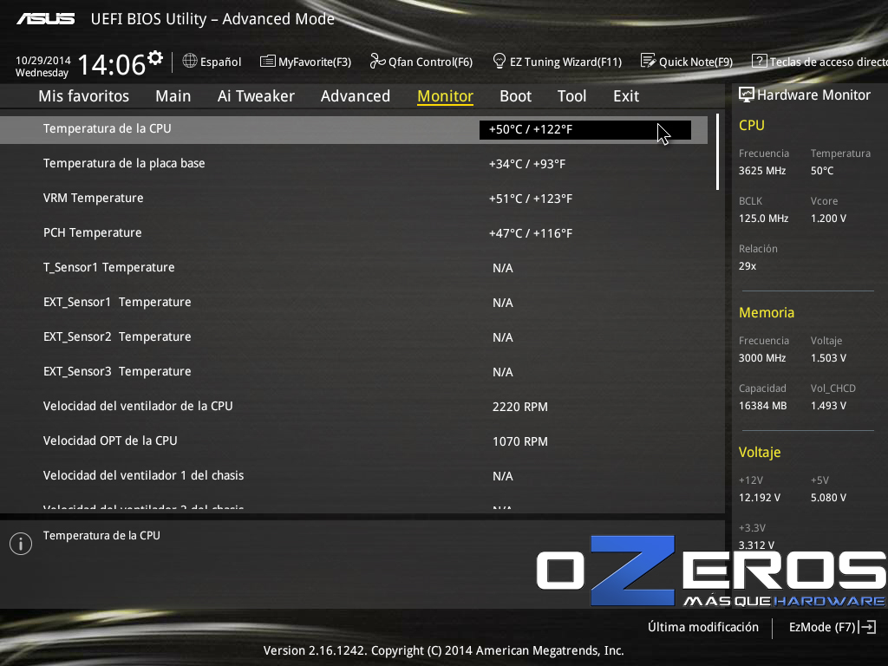Click the globe language icon
Viewport: 888px width, 666px height.
coord(190,61)
